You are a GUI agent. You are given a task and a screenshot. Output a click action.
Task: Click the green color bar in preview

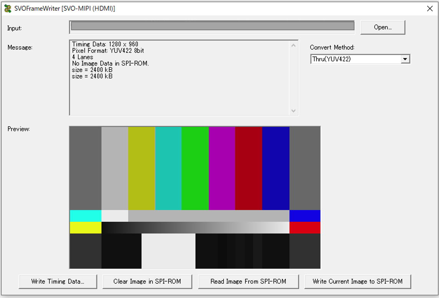(x=195, y=169)
